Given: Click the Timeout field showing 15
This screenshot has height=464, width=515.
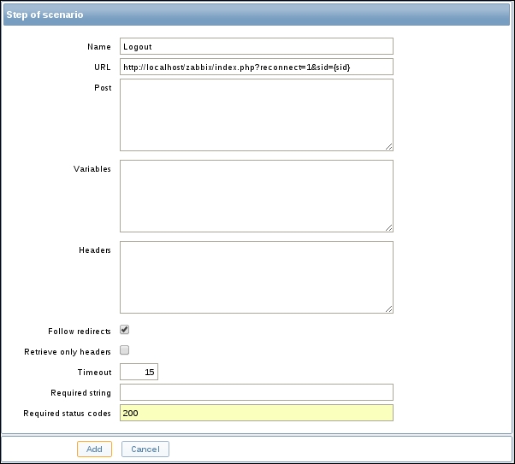Looking at the screenshot, I should tap(139, 372).
